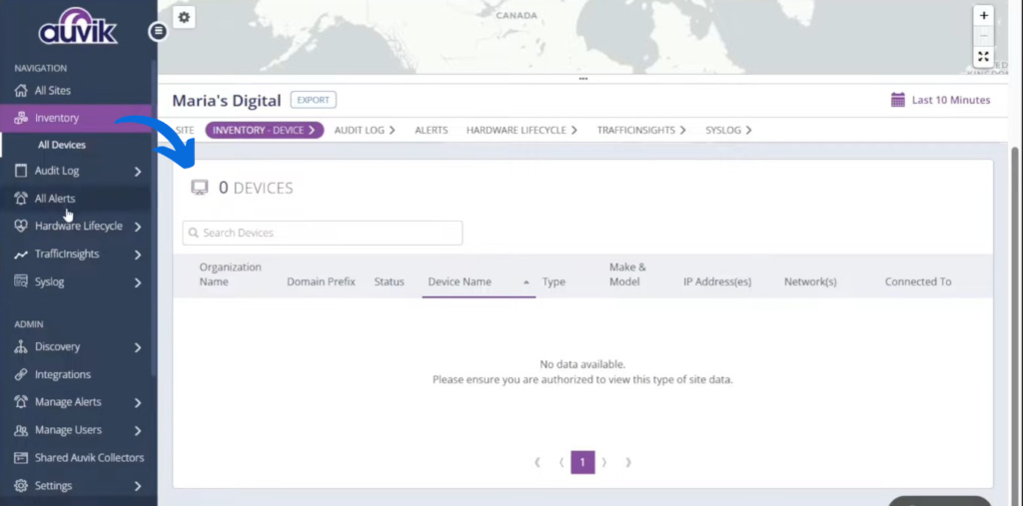The width and height of the screenshot is (1023, 506).
Task: Open the map settings gear
Action: (184, 18)
